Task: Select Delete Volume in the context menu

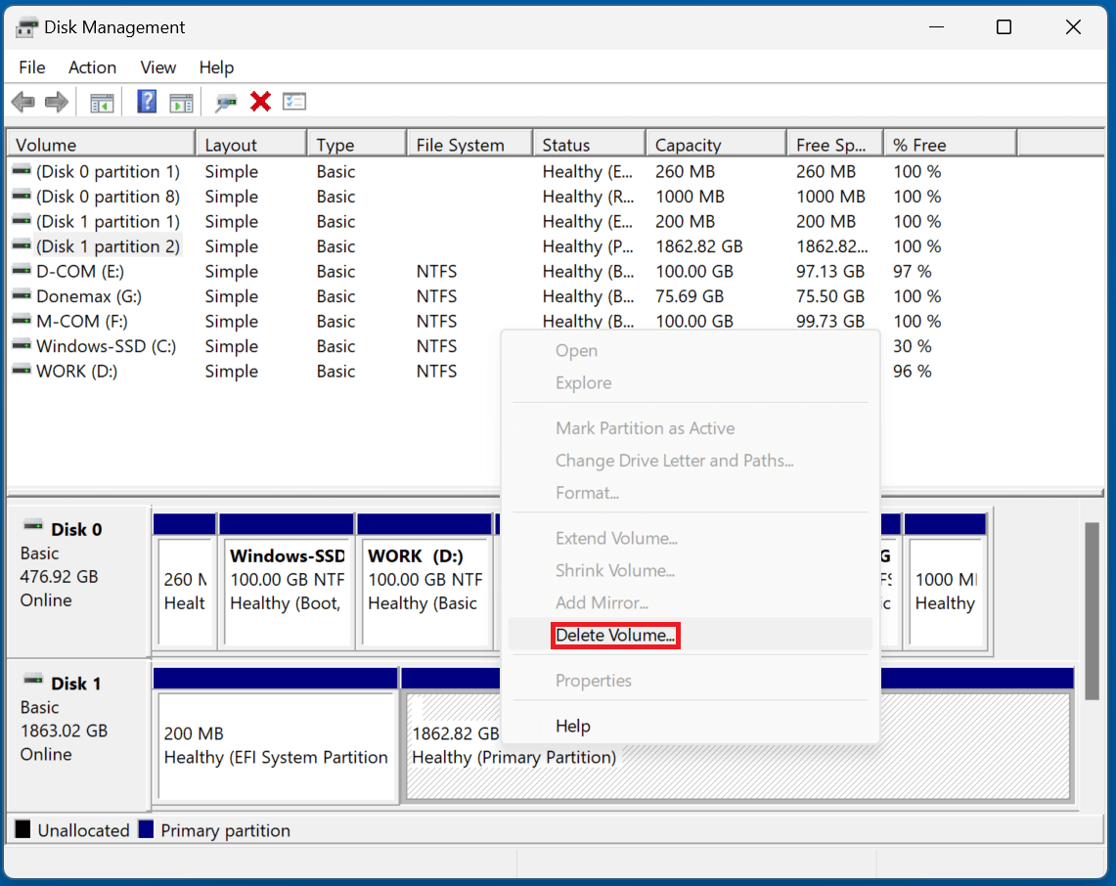Action: (615, 635)
